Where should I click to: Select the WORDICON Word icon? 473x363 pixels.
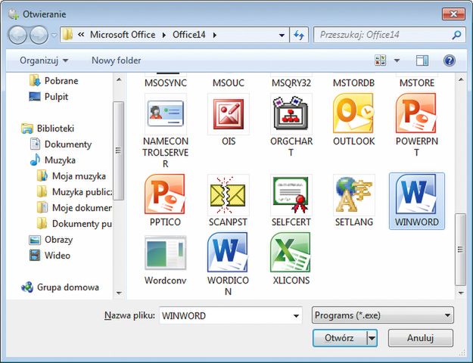click(228, 253)
